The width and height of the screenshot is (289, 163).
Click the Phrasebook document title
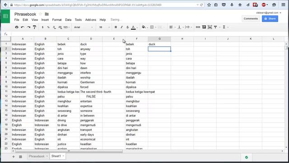[x=25, y=14]
